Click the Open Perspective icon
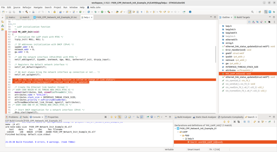Viewport: 277px width, 152px height. pos(260,12)
